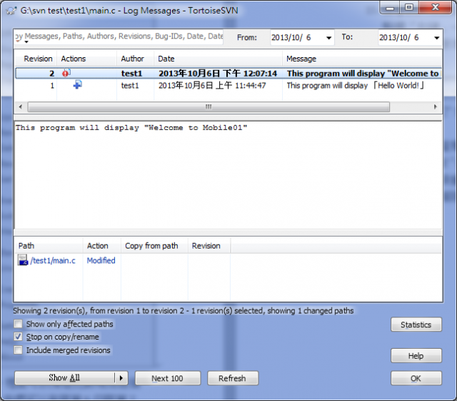Click the Action column header in paths list
The height and width of the screenshot is (401, 457).
[x=102, y=246]
